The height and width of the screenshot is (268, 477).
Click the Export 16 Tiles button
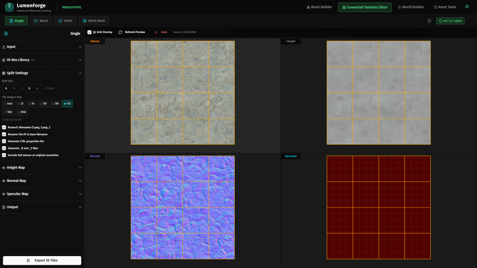tap(42, 260)
